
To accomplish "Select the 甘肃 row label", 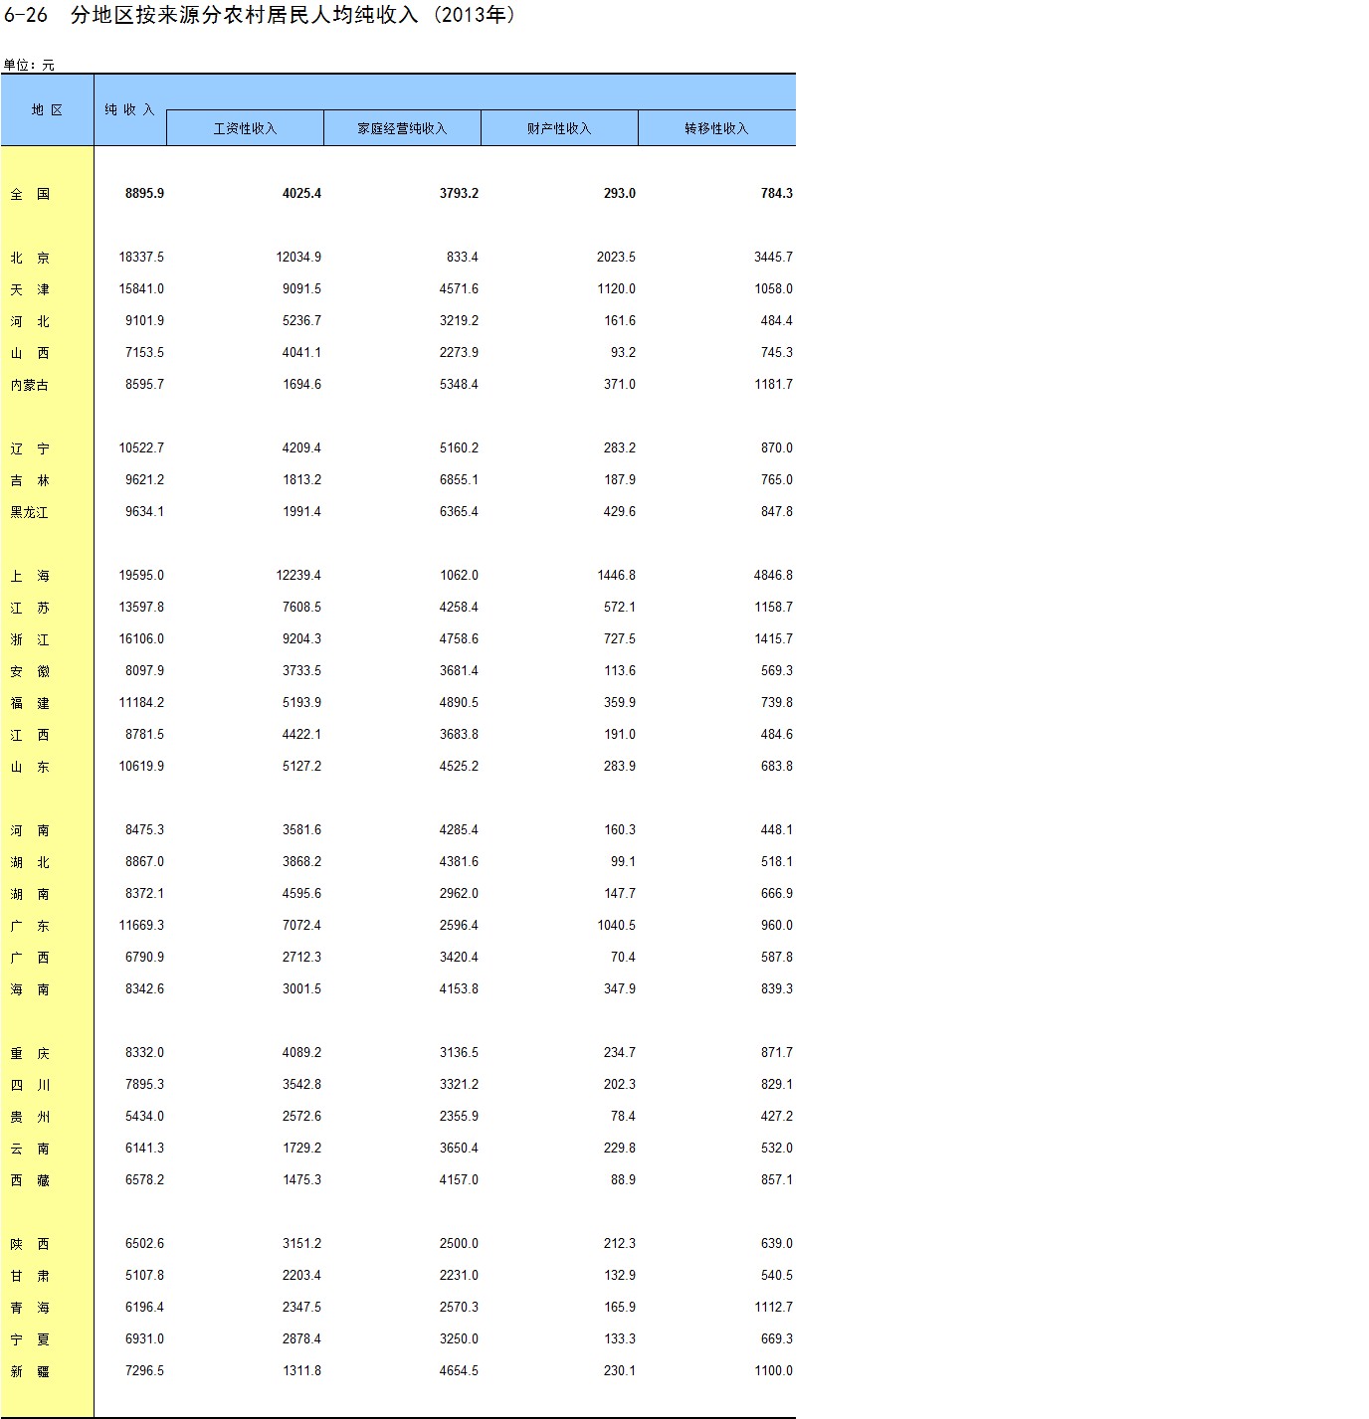I will (30, 1276).
